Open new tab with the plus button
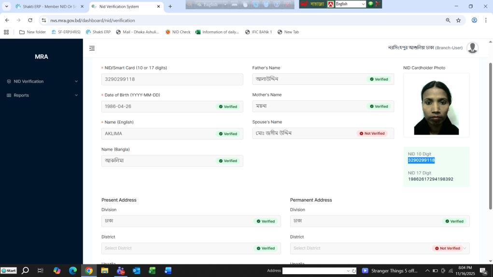 (x=170, y=7)
